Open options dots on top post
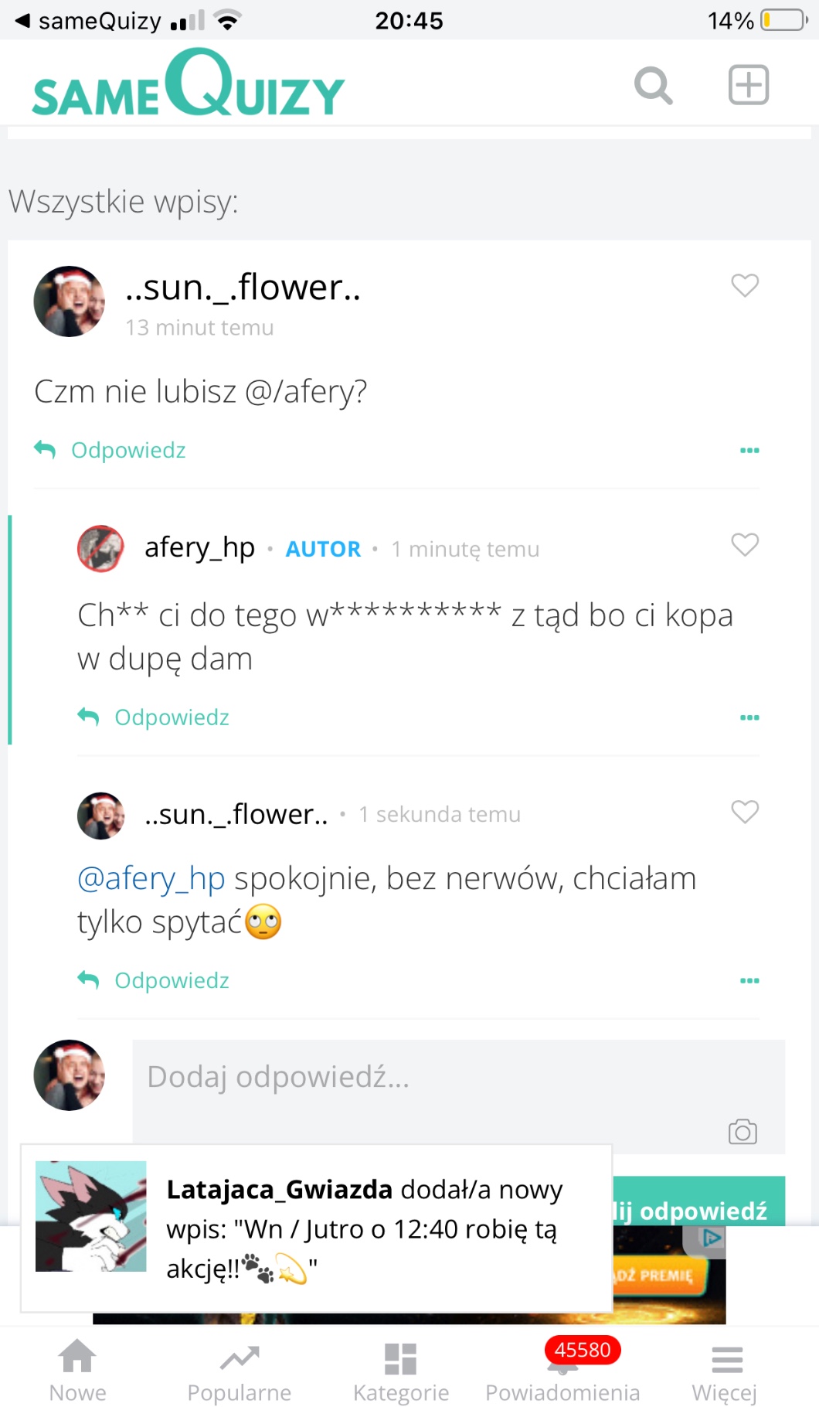The image size is (819, 1407). pyautogui.click(x=749, y=450)
